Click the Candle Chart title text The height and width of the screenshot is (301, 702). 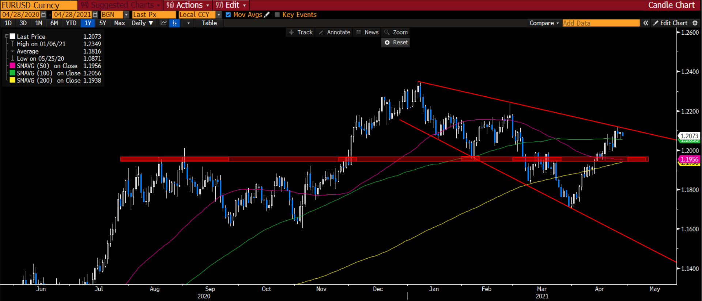(671, 5)
